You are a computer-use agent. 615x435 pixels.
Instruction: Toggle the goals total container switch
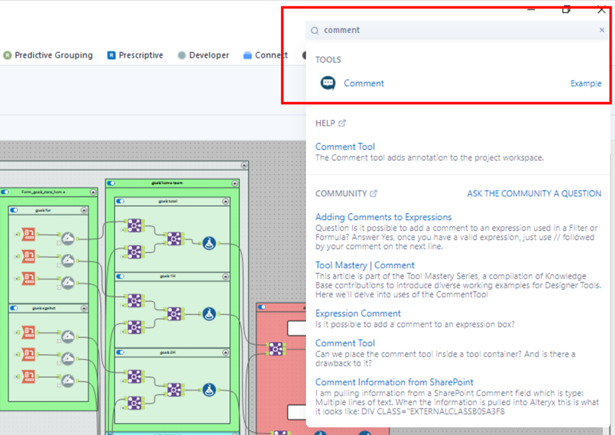120,201
